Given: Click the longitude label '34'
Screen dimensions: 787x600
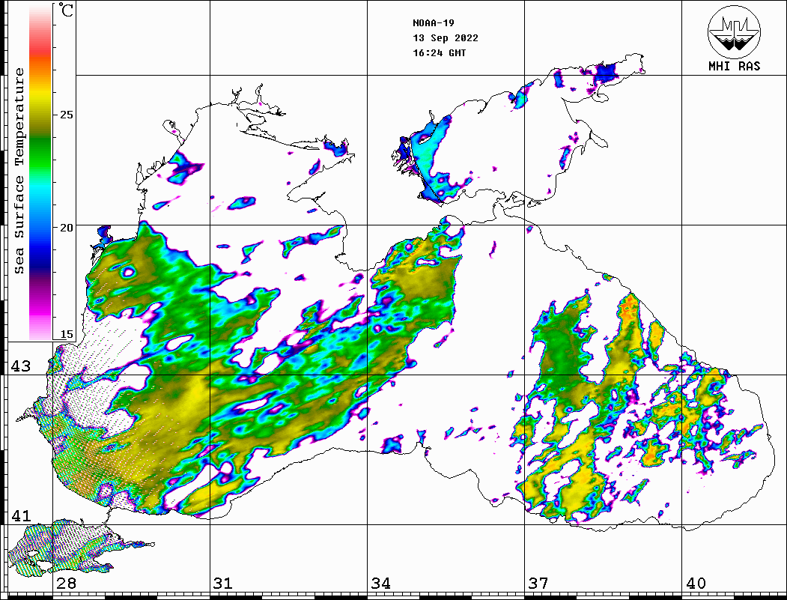Looking at the screenshot, I should tap(381, 583).
